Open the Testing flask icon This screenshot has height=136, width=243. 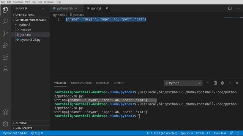point(5,69)
